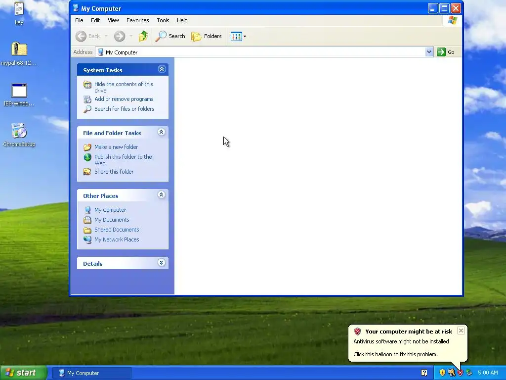This screenshot has height=380, width=506.
Task: Click the red Security Center tray icon
Action: click(x=460, y=373)
